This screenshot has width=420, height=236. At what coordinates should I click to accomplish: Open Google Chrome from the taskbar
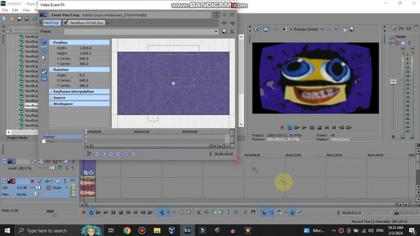point(127,230)
